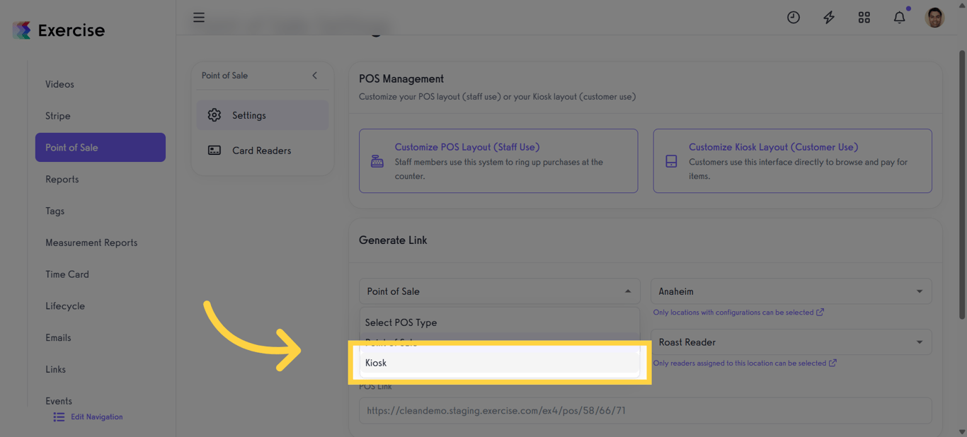Open the apps grid icon

(864, 17)
